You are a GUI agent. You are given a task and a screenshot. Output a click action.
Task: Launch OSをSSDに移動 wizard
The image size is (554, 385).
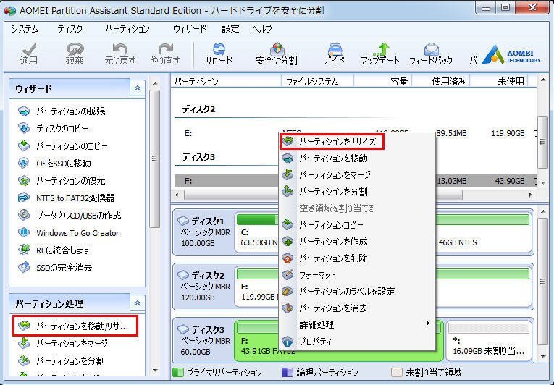[x=55, y=163]
